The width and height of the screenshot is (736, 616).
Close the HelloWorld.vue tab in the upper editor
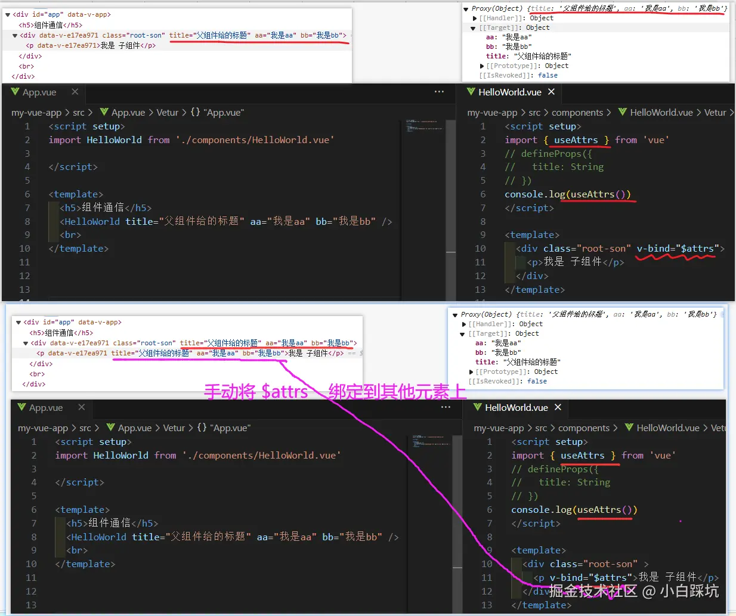pyautogui.click(x=551, y=92)
